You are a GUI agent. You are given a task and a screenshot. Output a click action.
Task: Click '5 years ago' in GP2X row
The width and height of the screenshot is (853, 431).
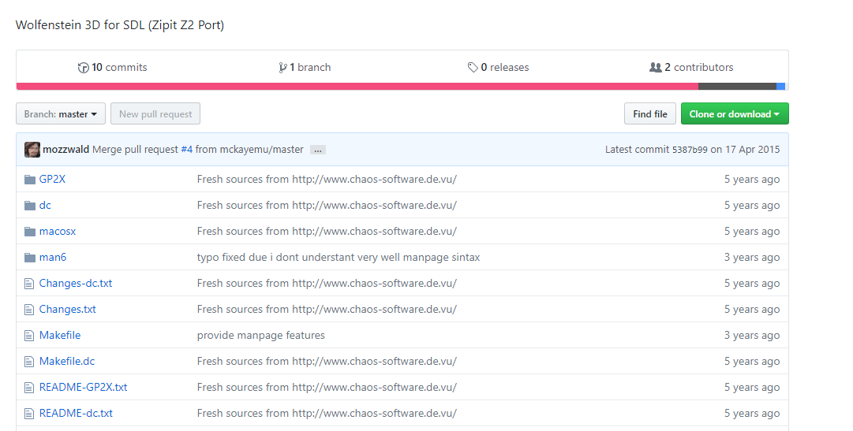[x=752, y=180]
